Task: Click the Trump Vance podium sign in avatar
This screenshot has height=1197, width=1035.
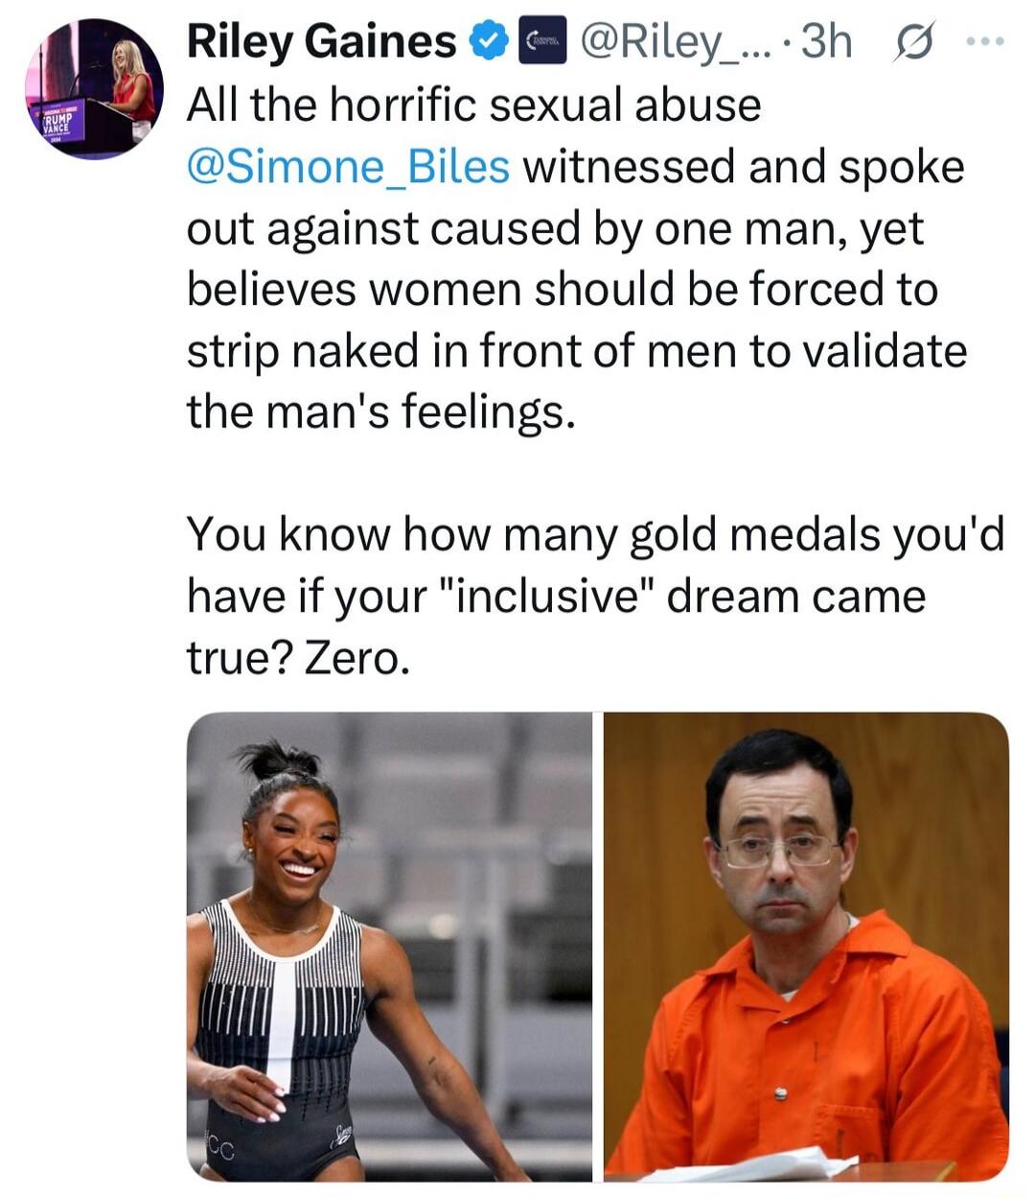Action: click(58, 123)
